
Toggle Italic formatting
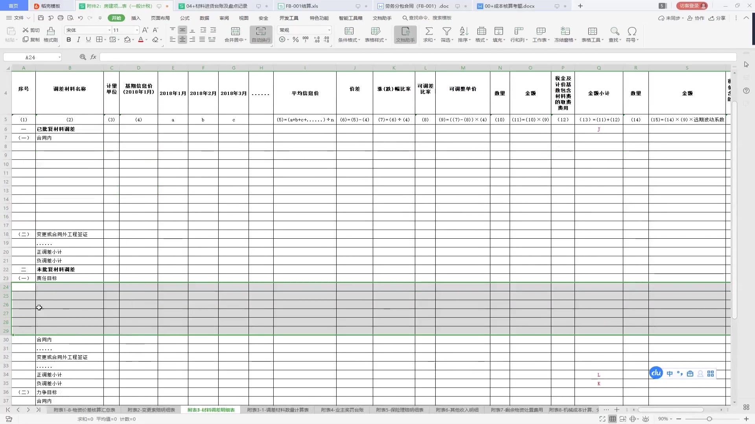click(79, 40)
